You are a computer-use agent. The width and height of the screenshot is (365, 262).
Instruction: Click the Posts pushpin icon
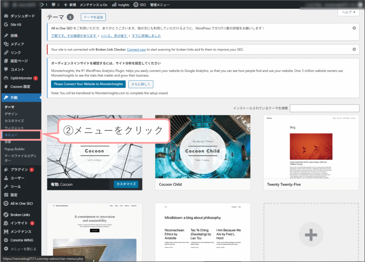point(6,36)
